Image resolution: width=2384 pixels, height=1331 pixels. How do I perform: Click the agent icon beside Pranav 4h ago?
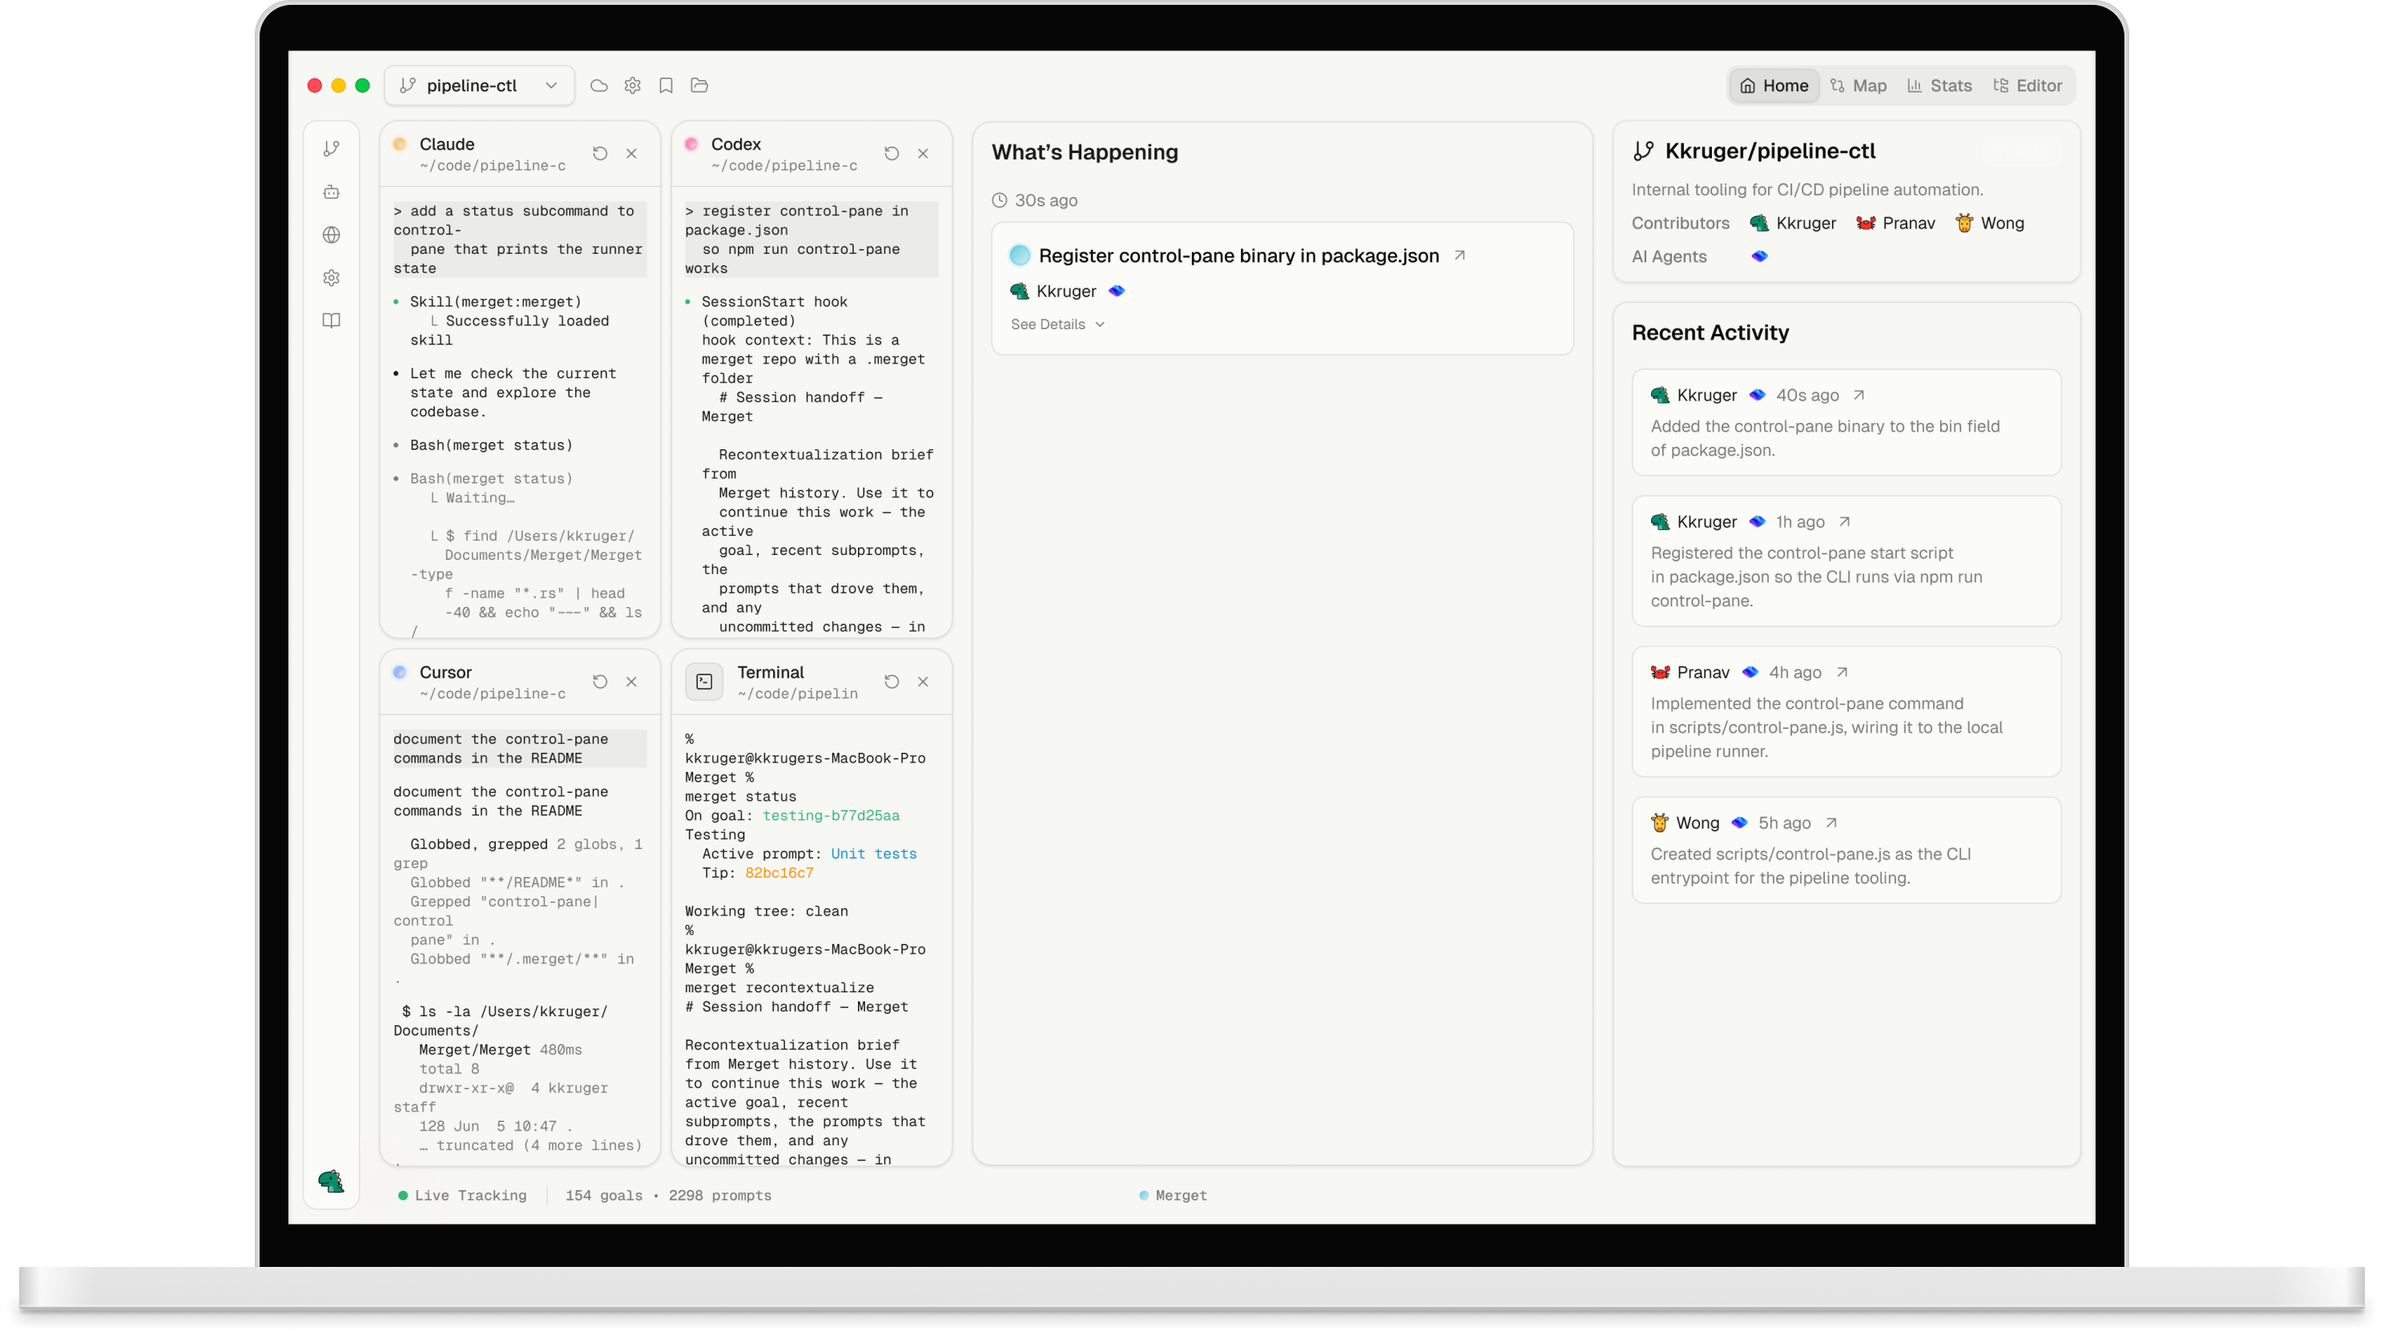tap(1750, 673)
